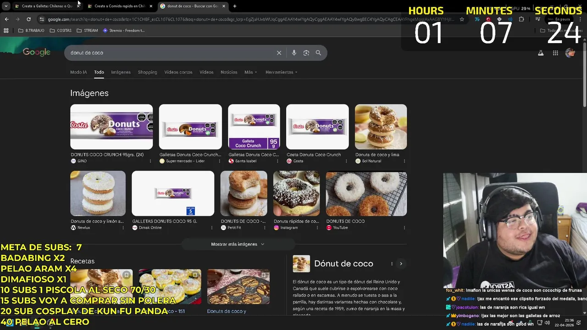The width and height of the screenshot is (587, 330).
Task: Save the first recipe card
Action: point(126,275)
